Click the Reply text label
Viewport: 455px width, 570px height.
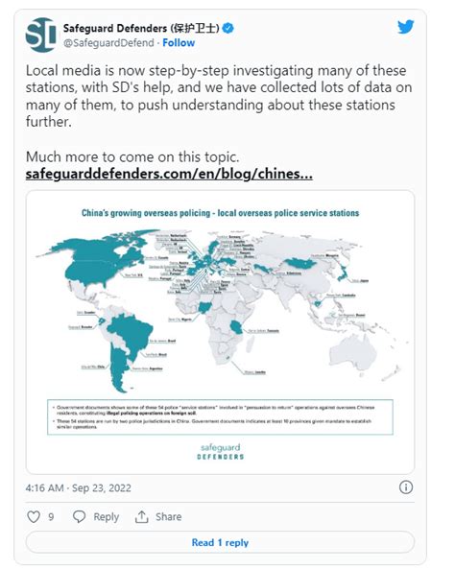107,517
